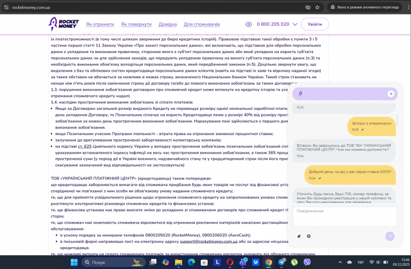Click the operator greeting 'Вітаємо. Ви звернулись' message
Viewport: 411px width, 269px height.
344,151
